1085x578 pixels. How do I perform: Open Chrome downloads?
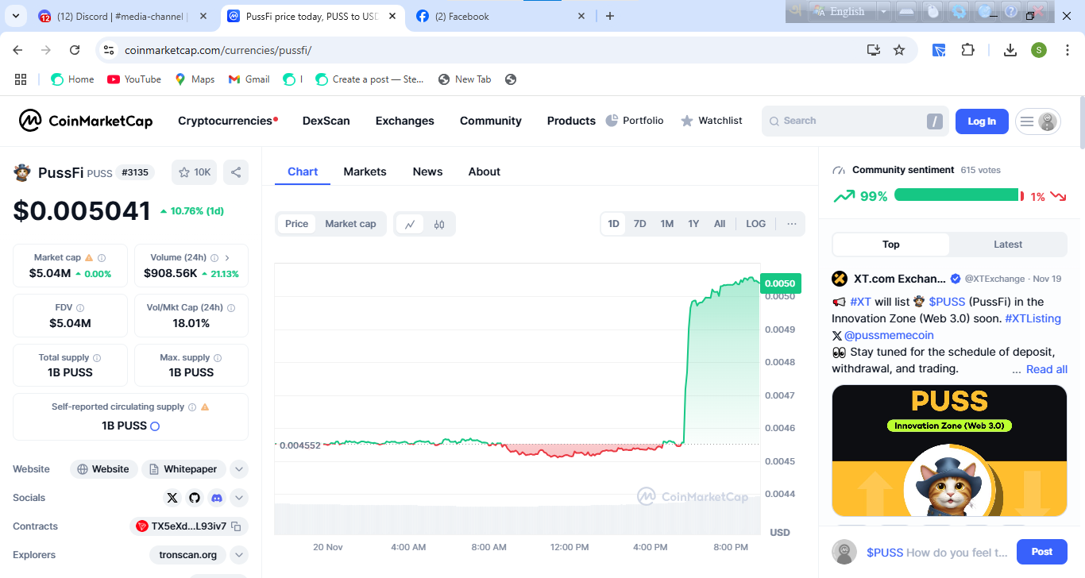tap(1010, 50)
